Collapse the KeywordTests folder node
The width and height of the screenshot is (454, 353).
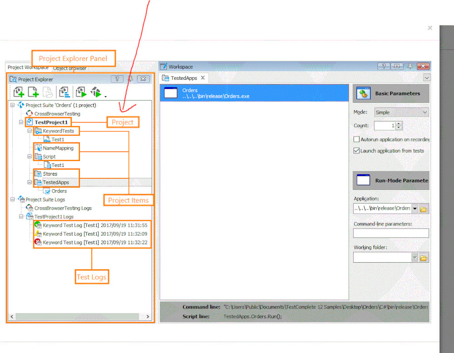click(x=30, y=131)
